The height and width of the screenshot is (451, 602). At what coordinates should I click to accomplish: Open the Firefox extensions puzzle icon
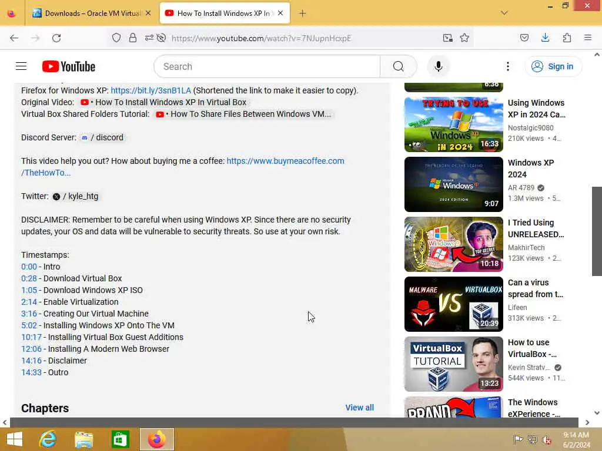pyautogui.click(x=567, y=38)
